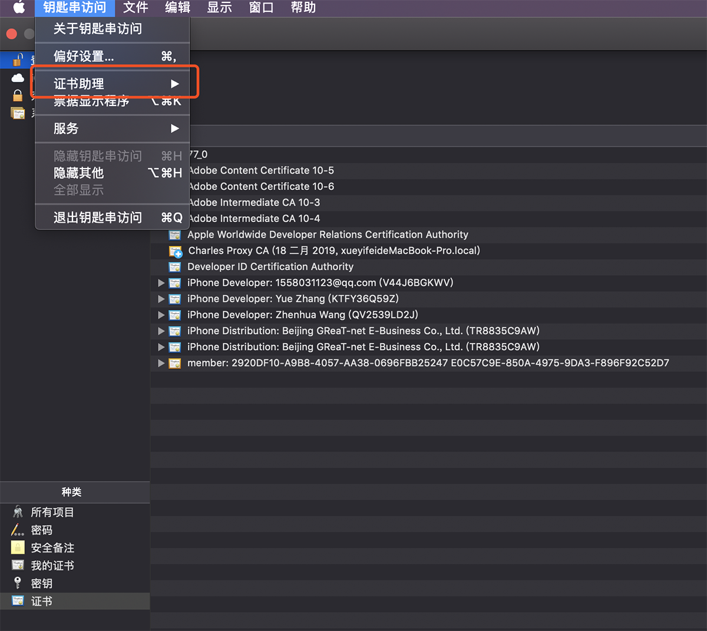707x631 pixels.
Task: Open the 编辑 menu
Action: click(177, 7)
